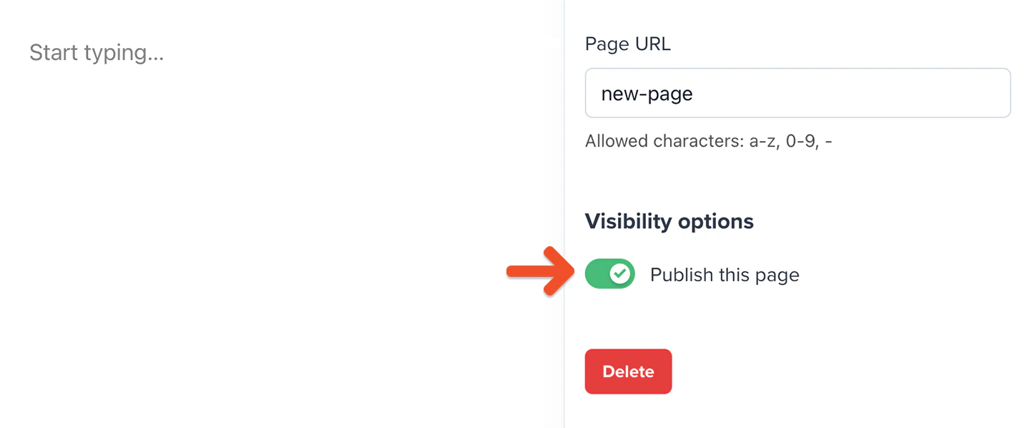Click the orange arrow pointing at the toggle
The height and width of the screenshot is (428, 1030).
click(x=540, y=273)
